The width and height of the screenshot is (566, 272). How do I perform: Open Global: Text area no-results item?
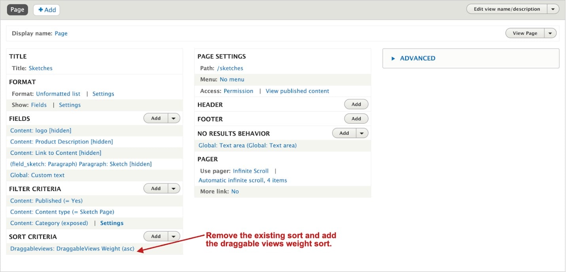(248, 146)
